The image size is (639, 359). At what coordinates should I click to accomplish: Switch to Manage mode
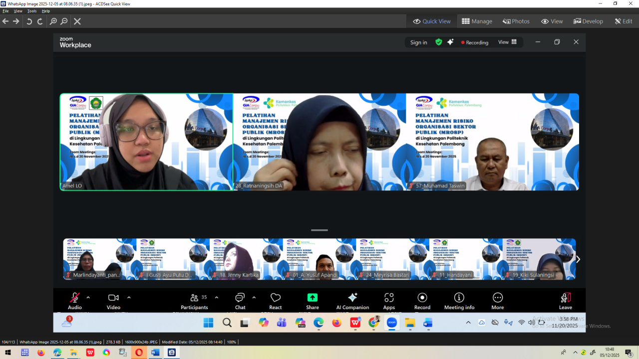click(x=477, y=21)
